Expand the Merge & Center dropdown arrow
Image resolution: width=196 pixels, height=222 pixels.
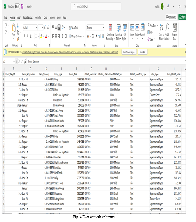point(84,36)
